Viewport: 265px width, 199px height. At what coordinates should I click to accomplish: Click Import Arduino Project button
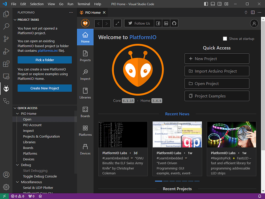pyautogui.click(x=217, y=71)
